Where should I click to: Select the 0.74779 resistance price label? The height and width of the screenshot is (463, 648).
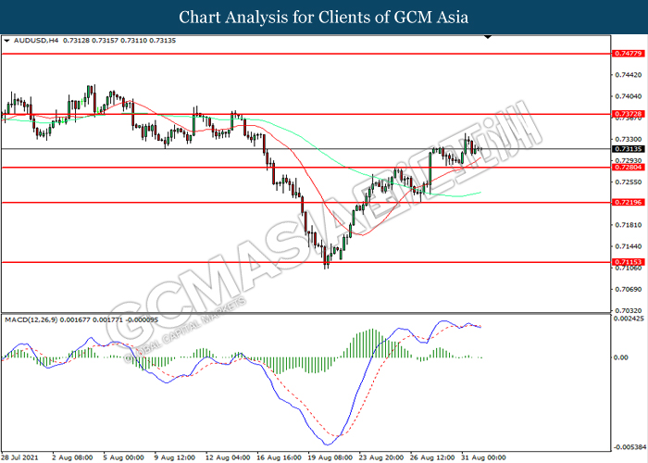point(628,54)
